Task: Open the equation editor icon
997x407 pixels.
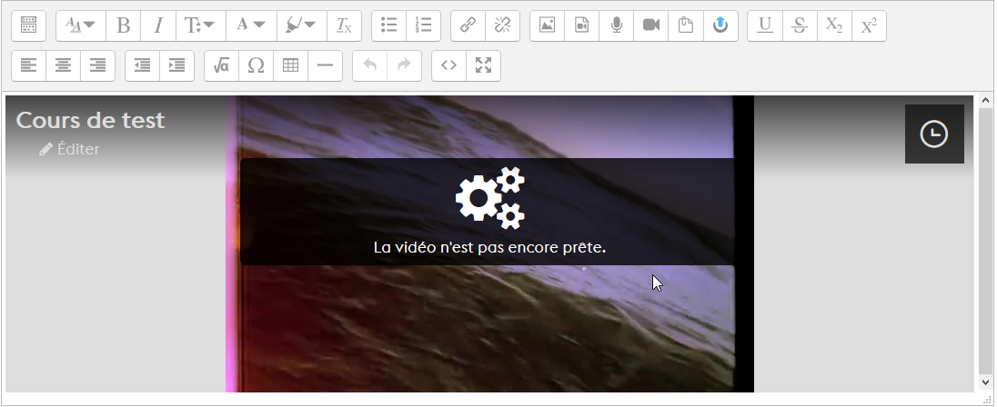Action: pyautogui.click(x=221, y=65)
